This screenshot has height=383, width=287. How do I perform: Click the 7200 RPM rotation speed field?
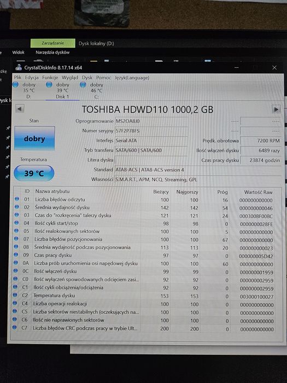click(x=260, y=141)
